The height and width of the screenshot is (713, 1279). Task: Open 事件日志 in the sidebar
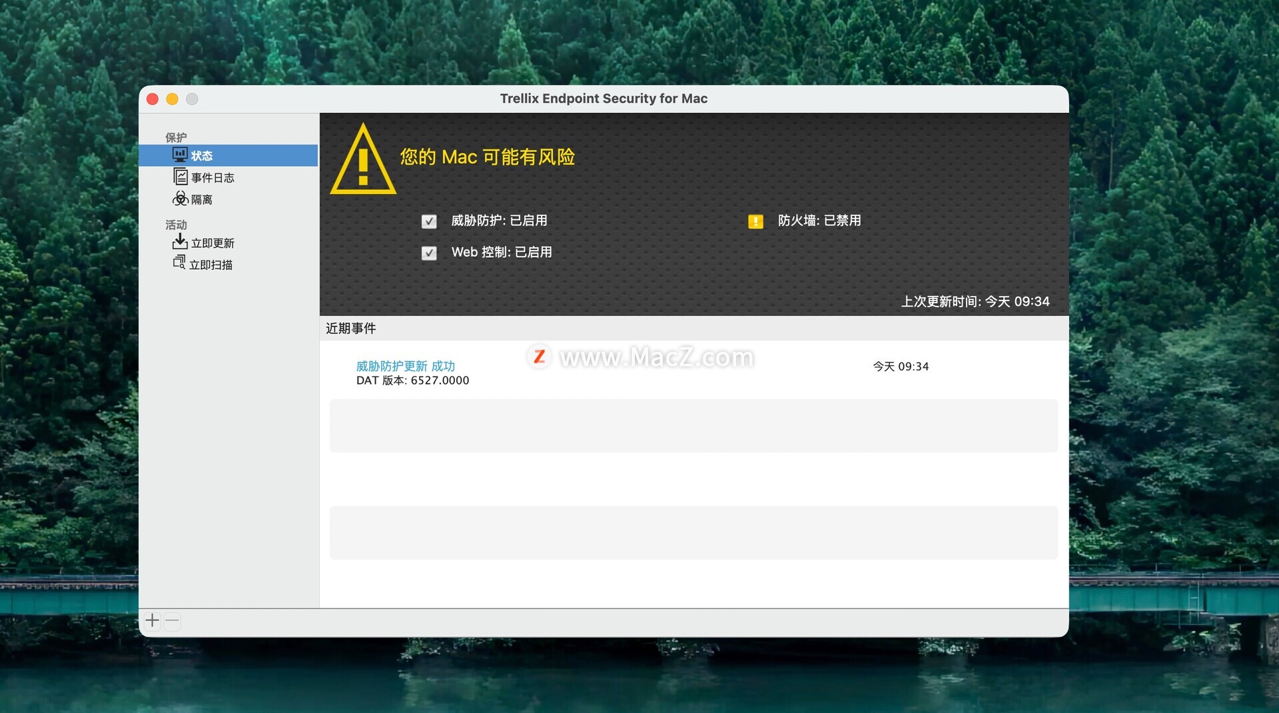pyautogui.click(x=228, y=177)
